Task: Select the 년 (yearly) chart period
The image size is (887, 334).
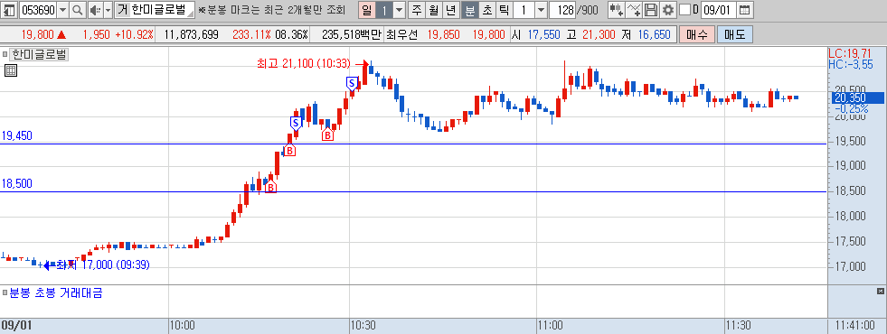Action: (451, 10)
